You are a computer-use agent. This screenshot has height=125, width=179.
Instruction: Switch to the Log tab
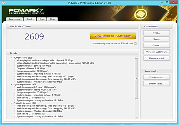pyautogui.click(x=42, y=19)
